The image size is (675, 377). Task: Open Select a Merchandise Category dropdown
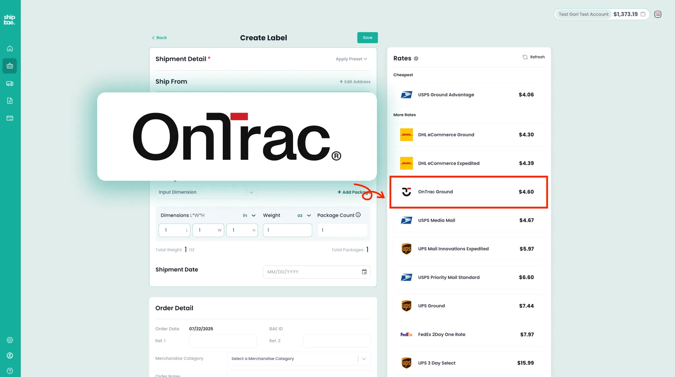tap(299, 358)
